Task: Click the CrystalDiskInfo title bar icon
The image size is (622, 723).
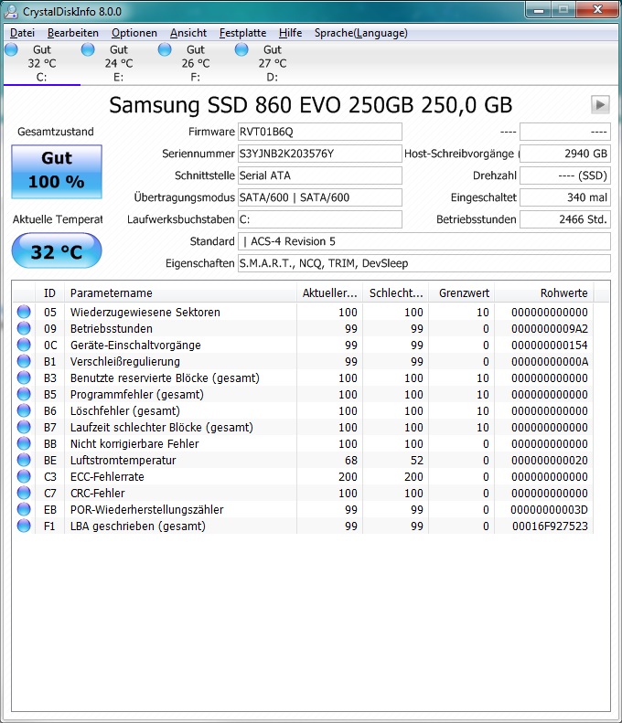Action: [x=11, y=12]
